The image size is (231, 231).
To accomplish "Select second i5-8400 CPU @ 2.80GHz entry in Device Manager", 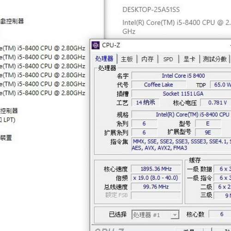I will pyautogui.click(x=43, y=57).
